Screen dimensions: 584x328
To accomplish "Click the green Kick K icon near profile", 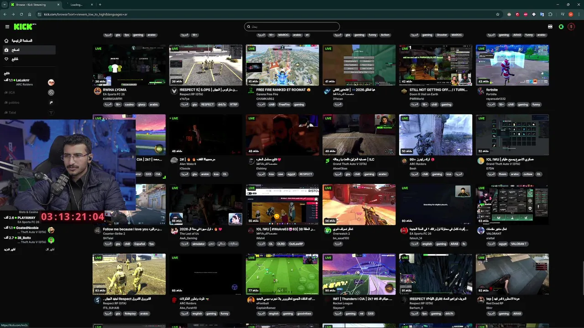I will tap(561, 27).
